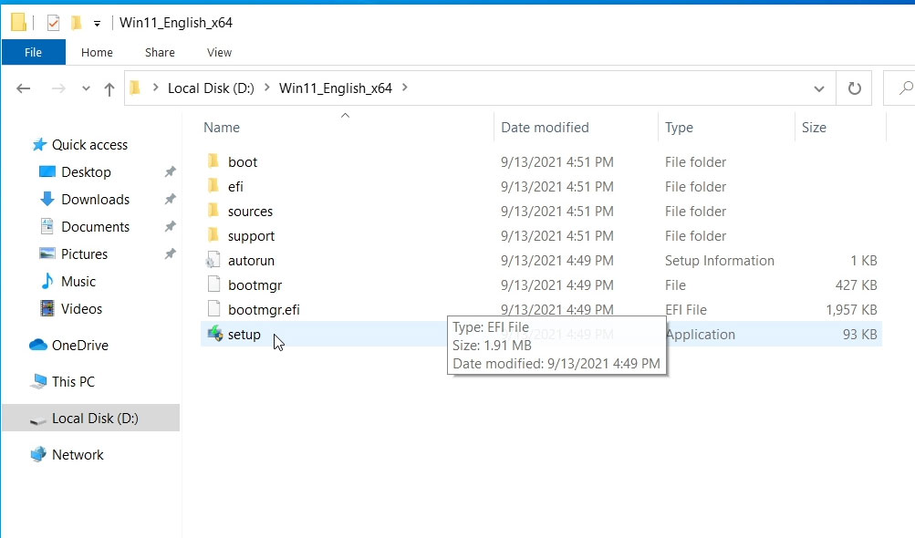Go up one folder level arrow
This screenshot has width=915, height=538.
click(x=109, y=88)
